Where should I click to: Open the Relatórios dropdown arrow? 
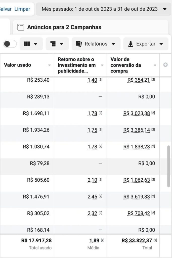pos(113,44)
